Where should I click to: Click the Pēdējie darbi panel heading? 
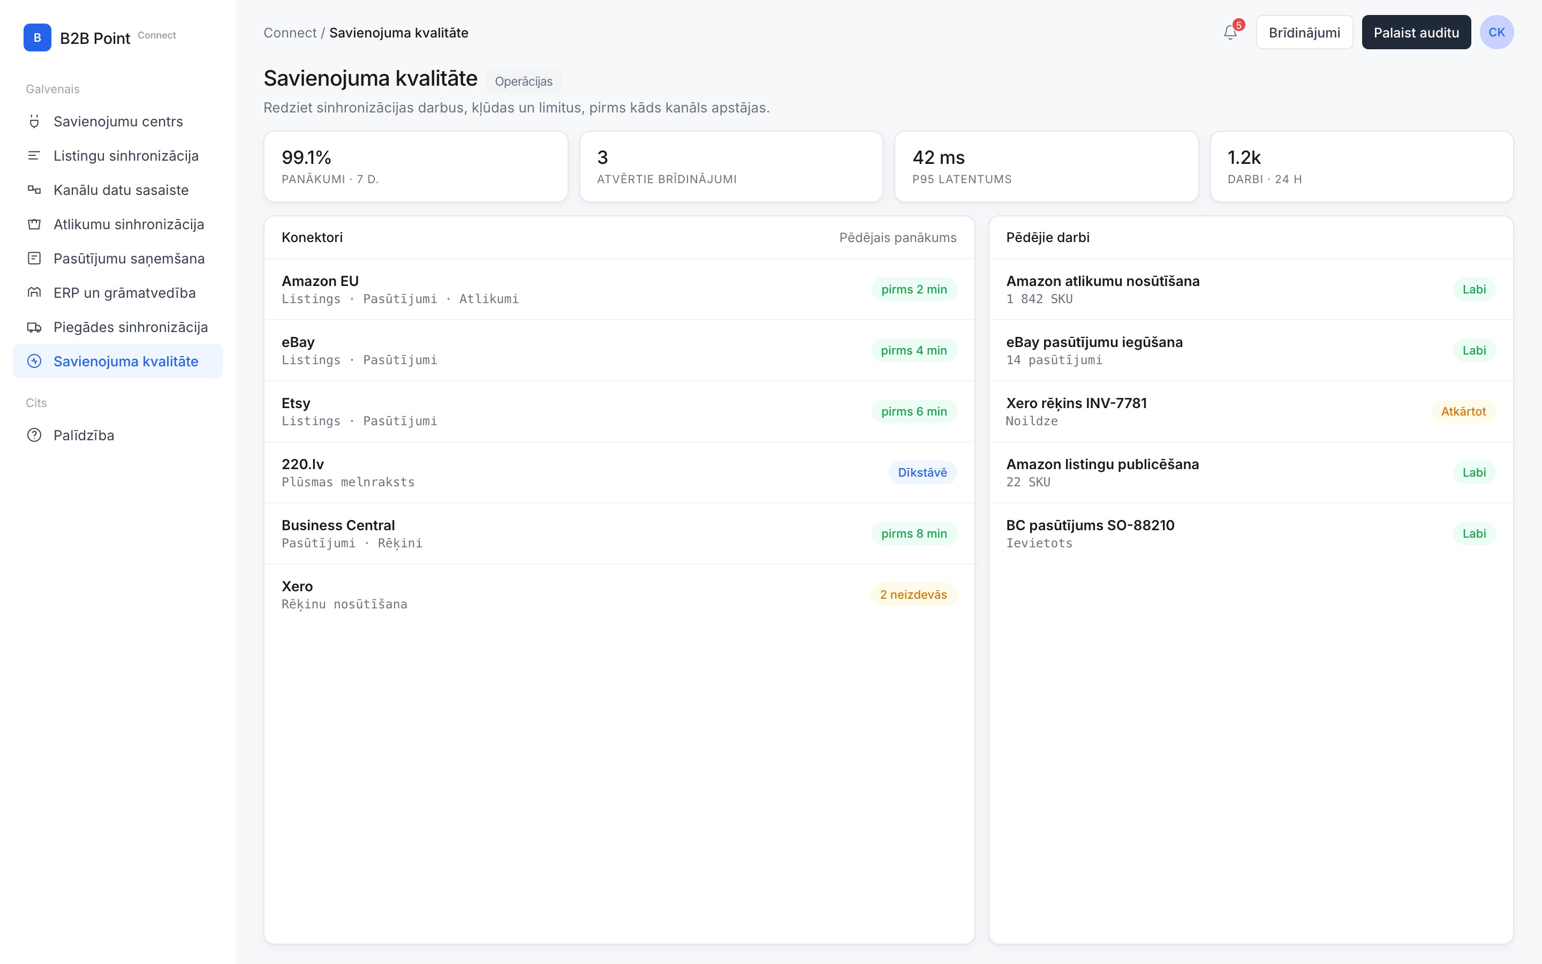tap(1047, 238)
